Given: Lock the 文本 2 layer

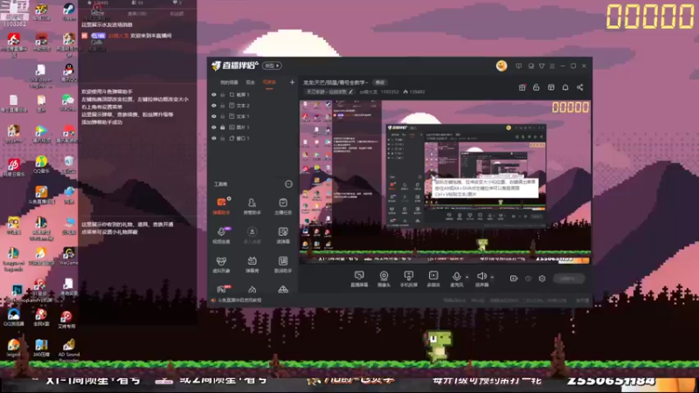Looking at the screenshot, I should [223, 106].
